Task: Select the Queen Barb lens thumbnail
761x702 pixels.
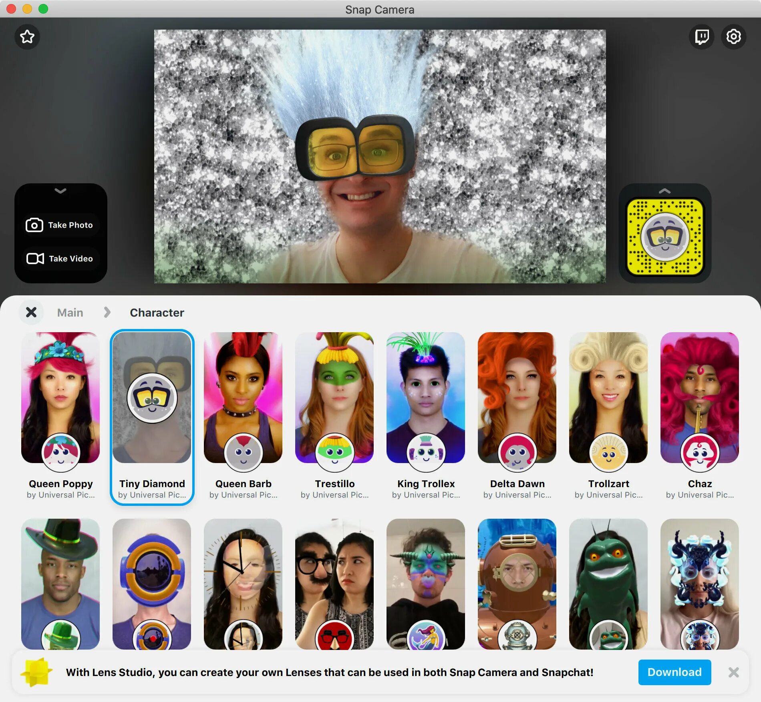Action: pyautogui.click(x=243, y=397)
